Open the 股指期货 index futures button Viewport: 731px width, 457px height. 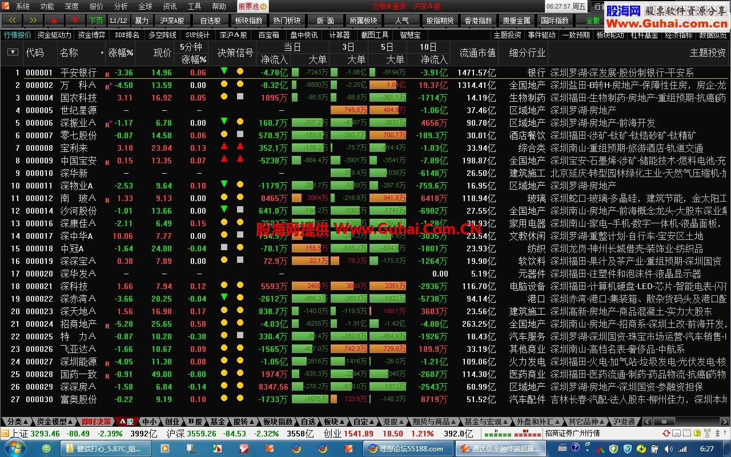[x=440, y=20]
